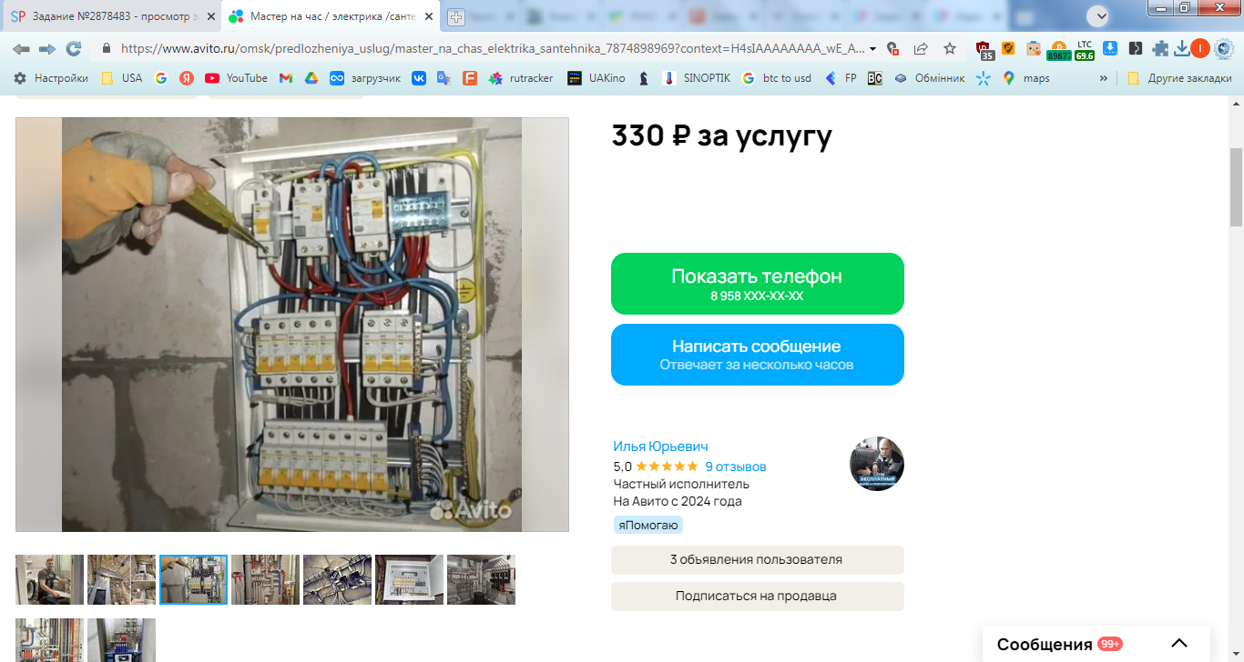Go forward with the browser forward arrow
Screen dimensions: 1244x662
click(46, 48)
